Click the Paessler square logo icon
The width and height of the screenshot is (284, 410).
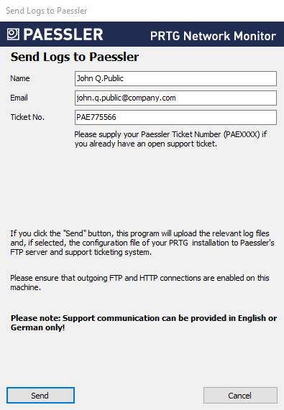click(13, 34)
